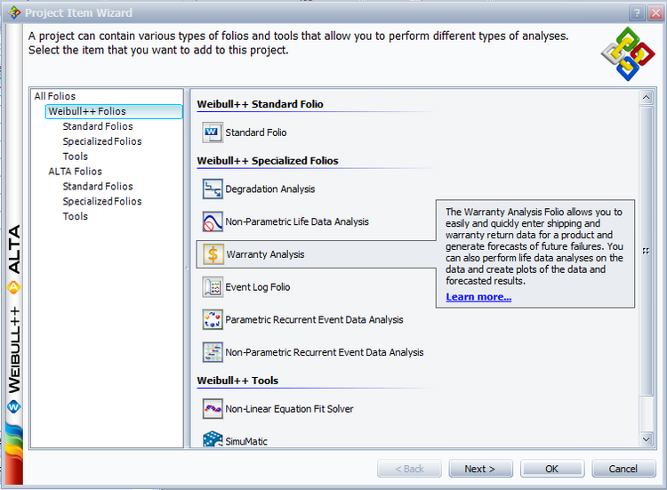Select Tools under Weibull++ Folios
Image resolution: width=667 pixels, height=490 pixels.
[76, 157]
